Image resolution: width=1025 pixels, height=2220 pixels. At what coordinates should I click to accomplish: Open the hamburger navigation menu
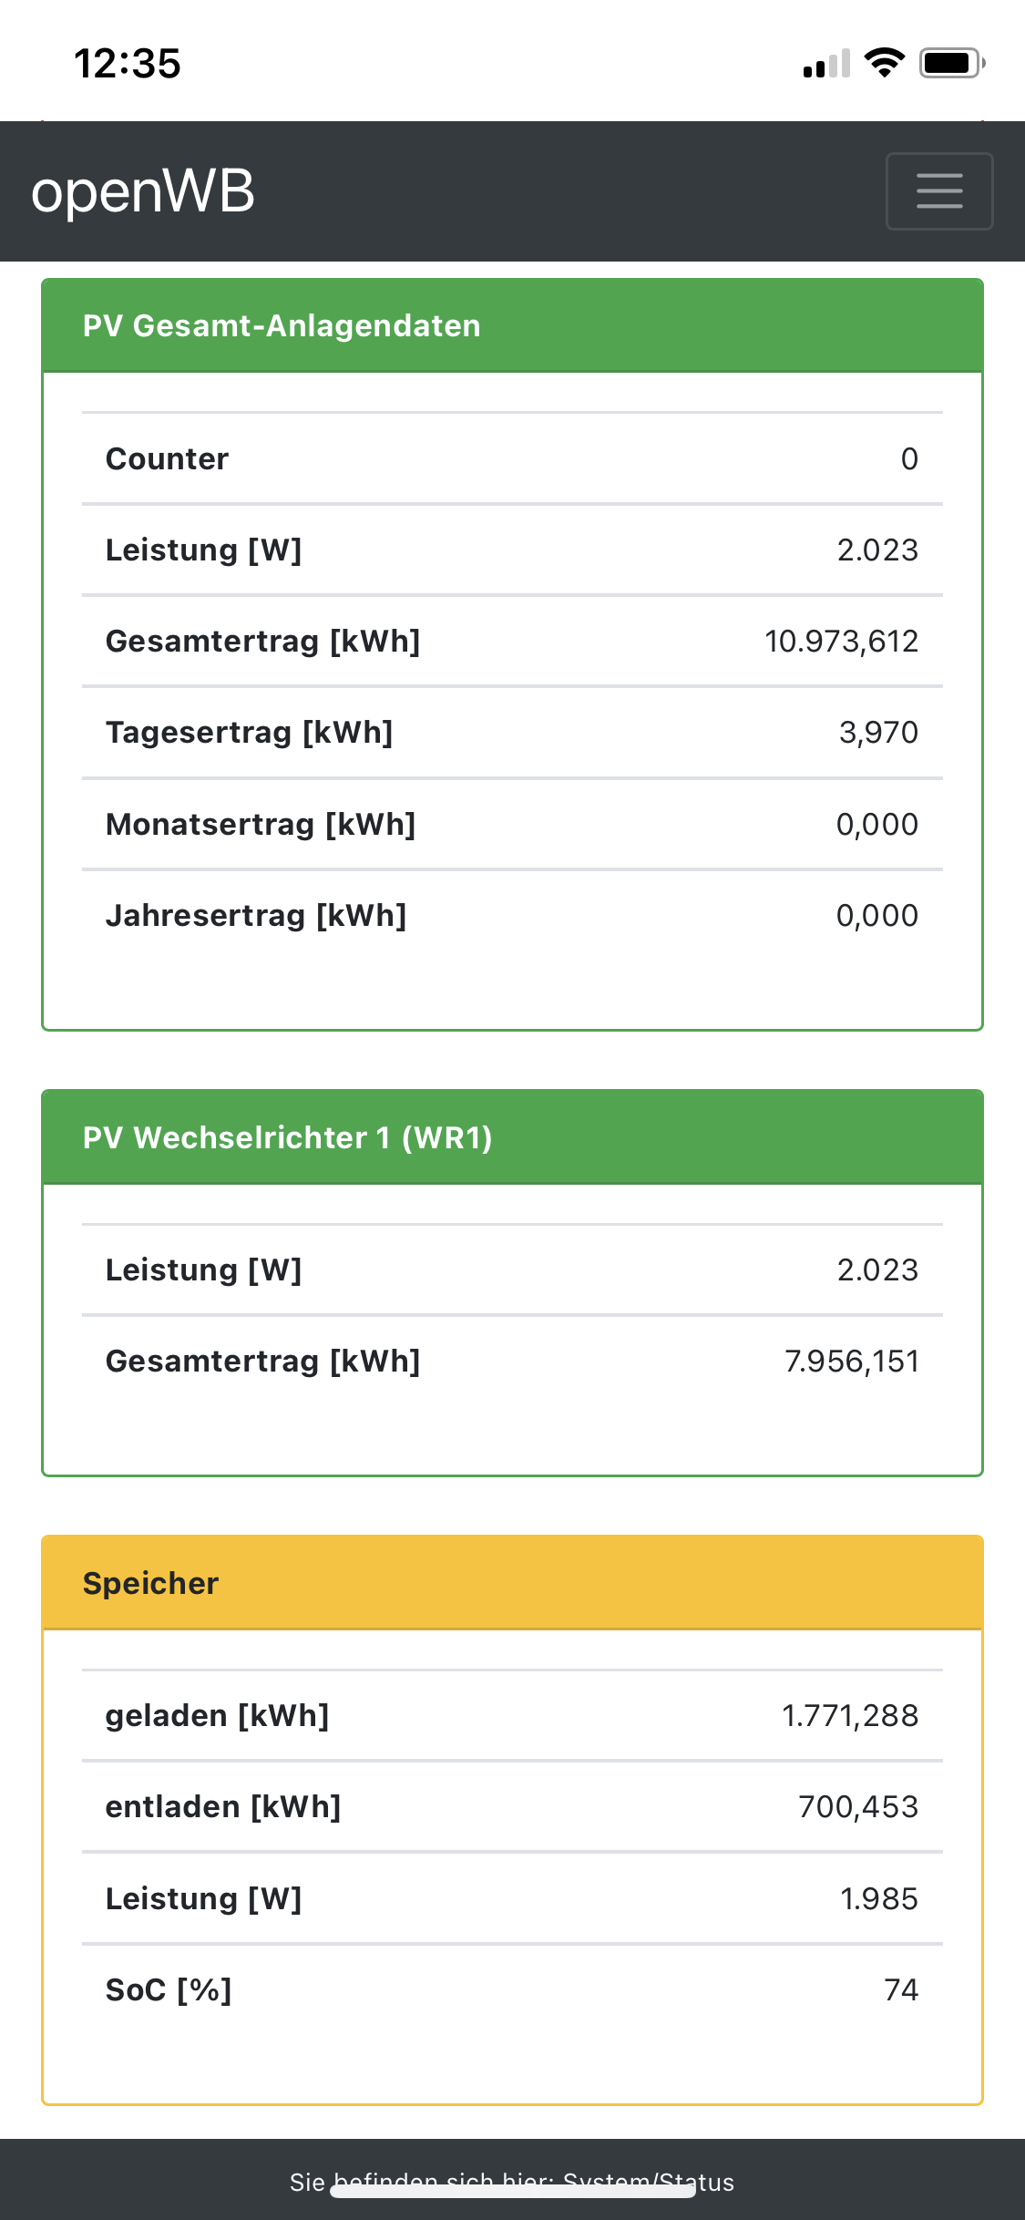[939, 191]
